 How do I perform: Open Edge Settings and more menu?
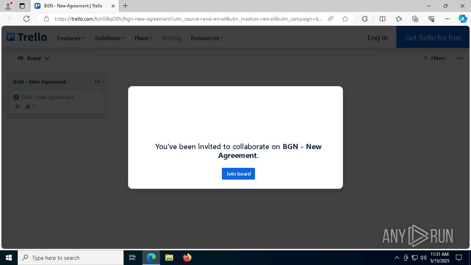tap(447, 19)
